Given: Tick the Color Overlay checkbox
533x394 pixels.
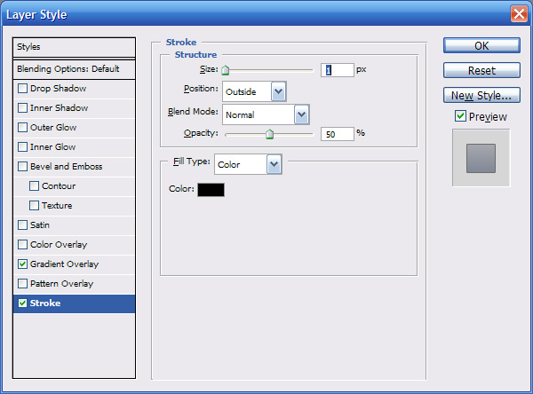Looking at the screenshot, I should click(x=22, y=245).
